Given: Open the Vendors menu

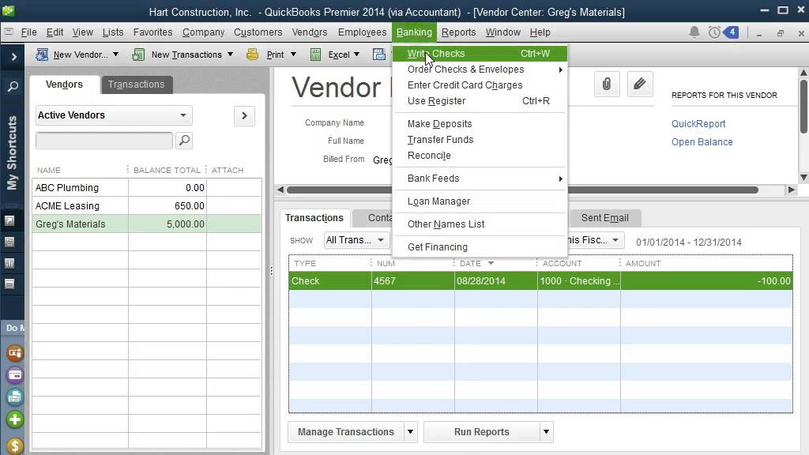Looking at the screenshot, I should coord(310,32).
